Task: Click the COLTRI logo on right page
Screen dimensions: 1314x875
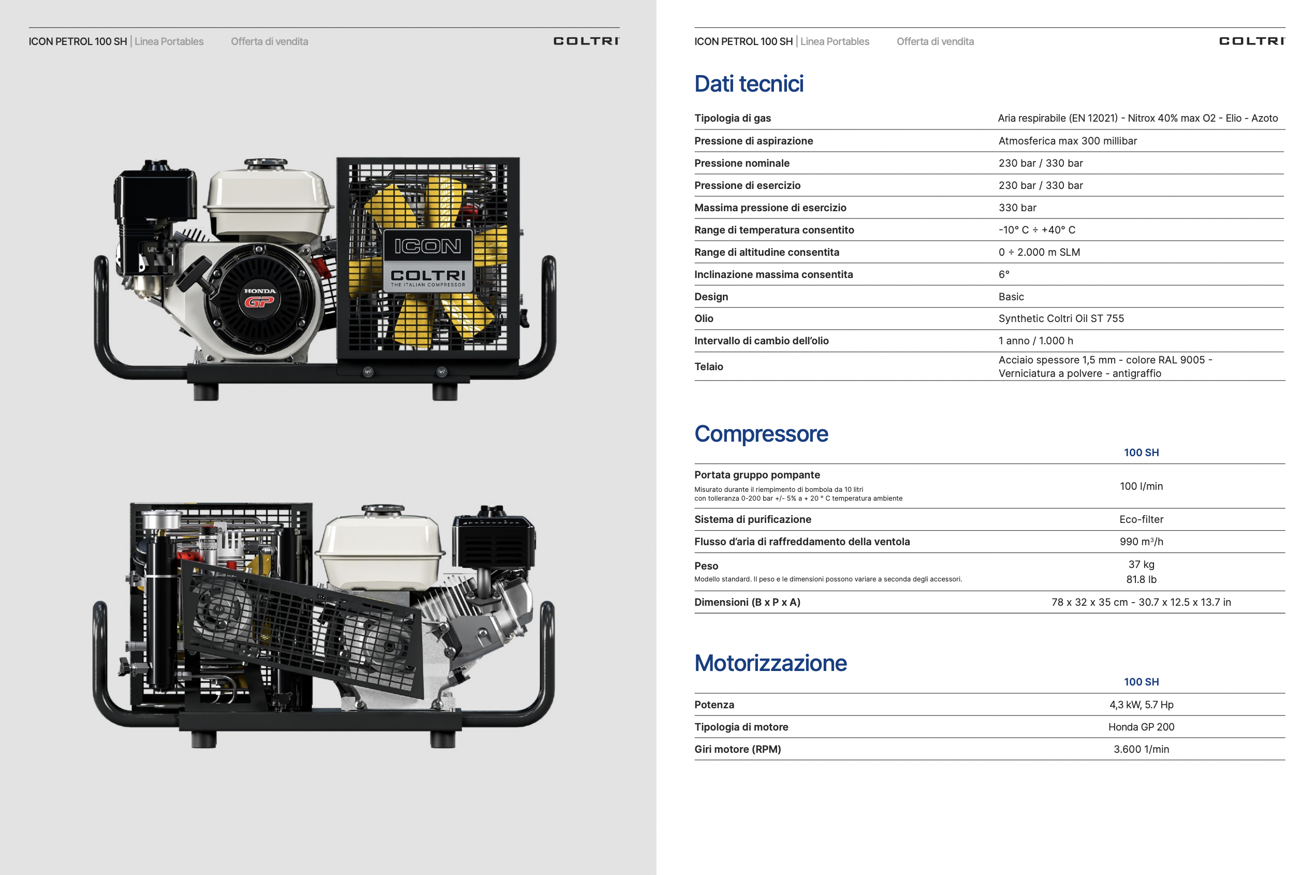Action: [1251, 41]
